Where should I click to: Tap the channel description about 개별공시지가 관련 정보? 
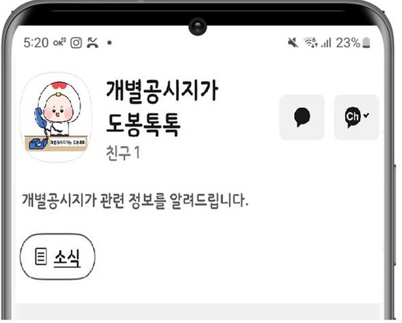point(135,200)
